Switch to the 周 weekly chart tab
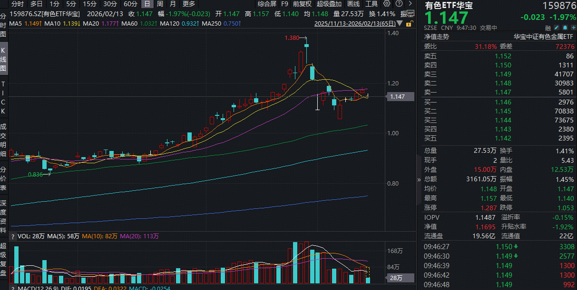Image resolution: width=577 pixels, height=290 pixels. click(160, 4)
